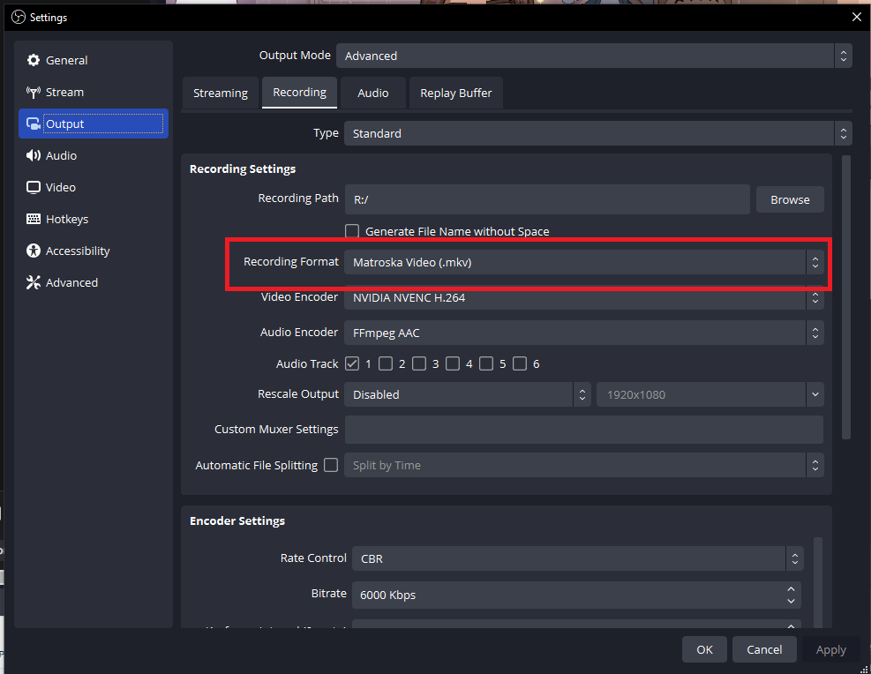Enable audio track 5

point(486,363)
